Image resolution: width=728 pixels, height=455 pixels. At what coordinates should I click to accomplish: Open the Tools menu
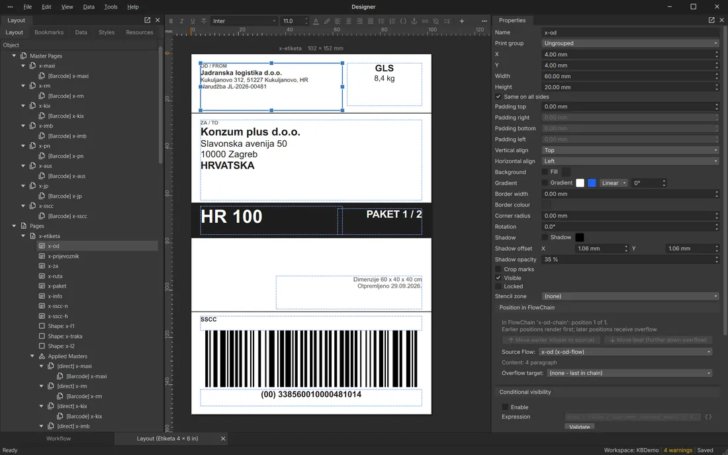tap(111, 7)
